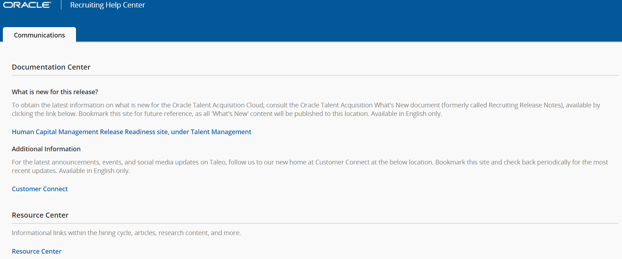Click the line starting 'recent updates. Available in English'

tap(71, 171)
